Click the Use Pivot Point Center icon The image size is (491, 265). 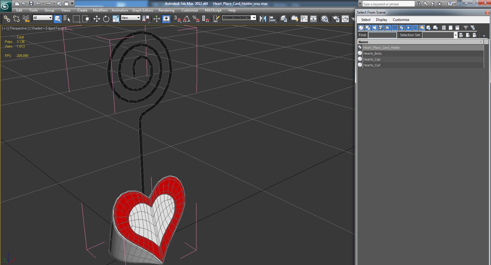(x=146, y=19)
